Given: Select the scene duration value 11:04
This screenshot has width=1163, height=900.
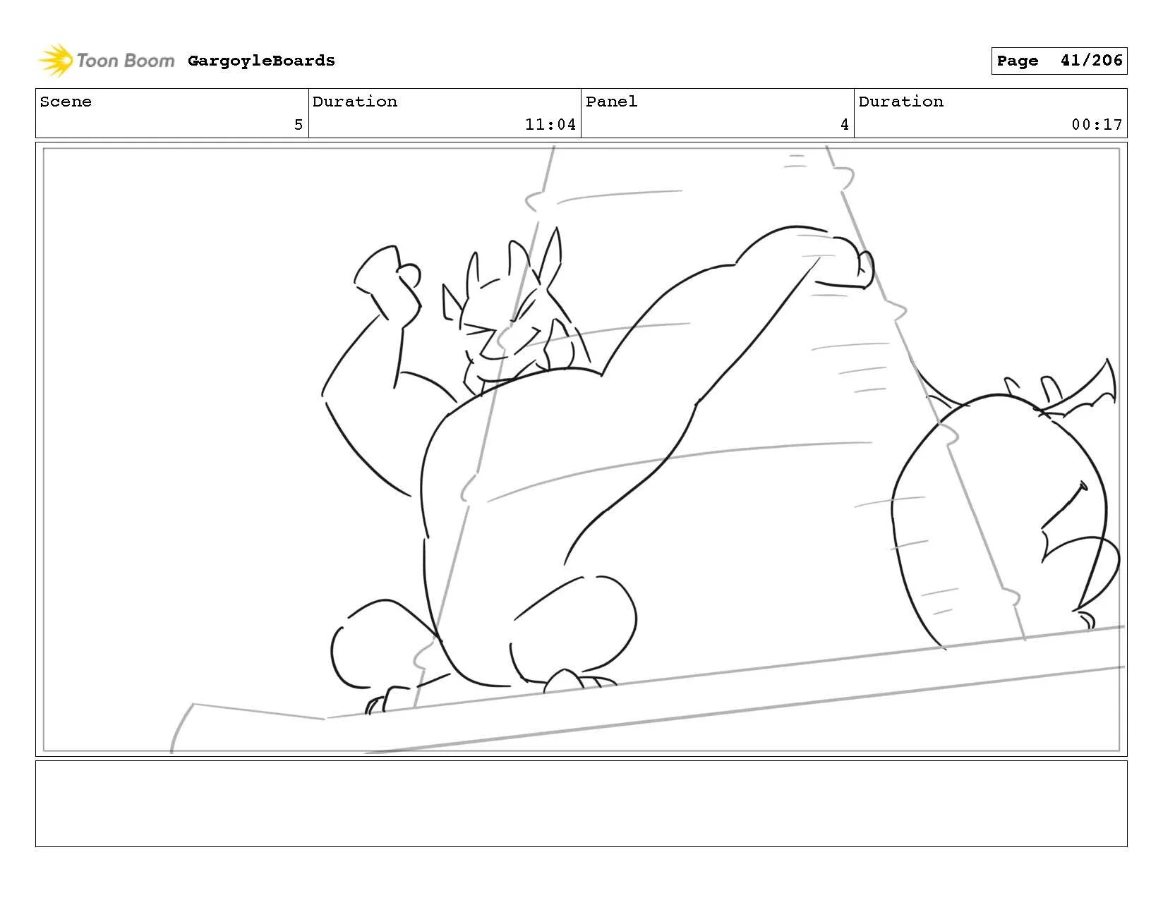Looking at the screenshot, I should coord(550,125).
